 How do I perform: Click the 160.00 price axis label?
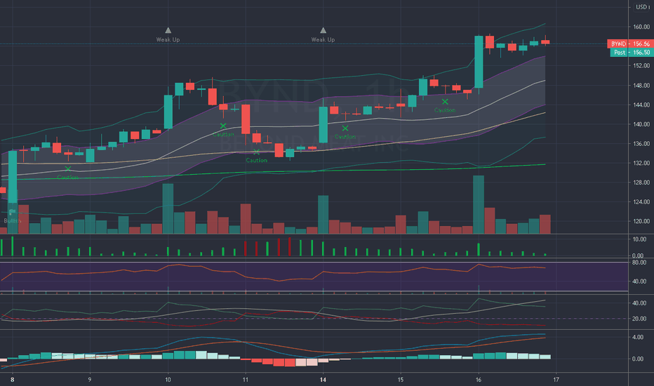[641, 27]
